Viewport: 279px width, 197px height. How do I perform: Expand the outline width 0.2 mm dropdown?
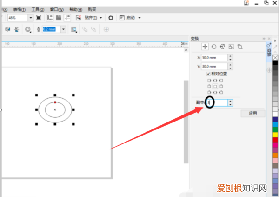point(63,29)
